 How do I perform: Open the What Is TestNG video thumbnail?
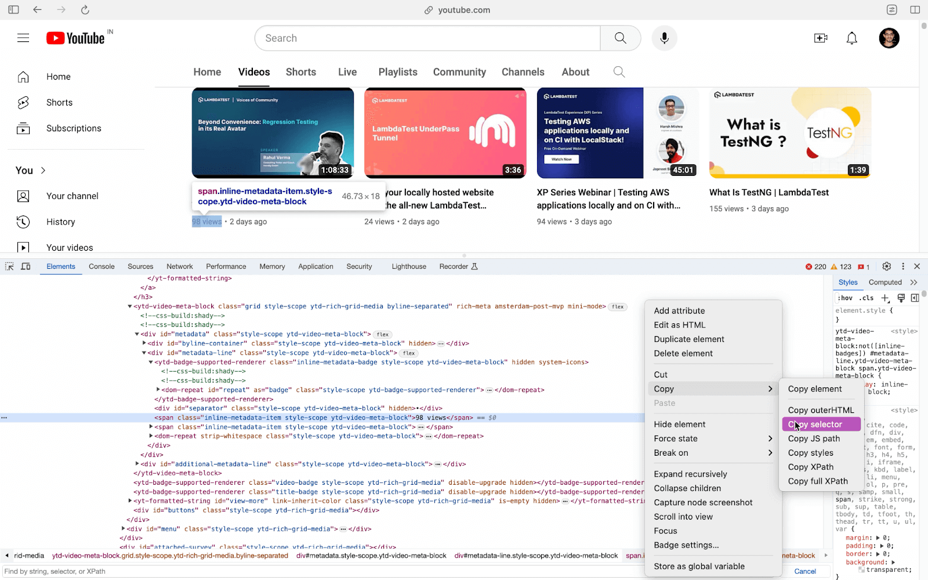789,133
